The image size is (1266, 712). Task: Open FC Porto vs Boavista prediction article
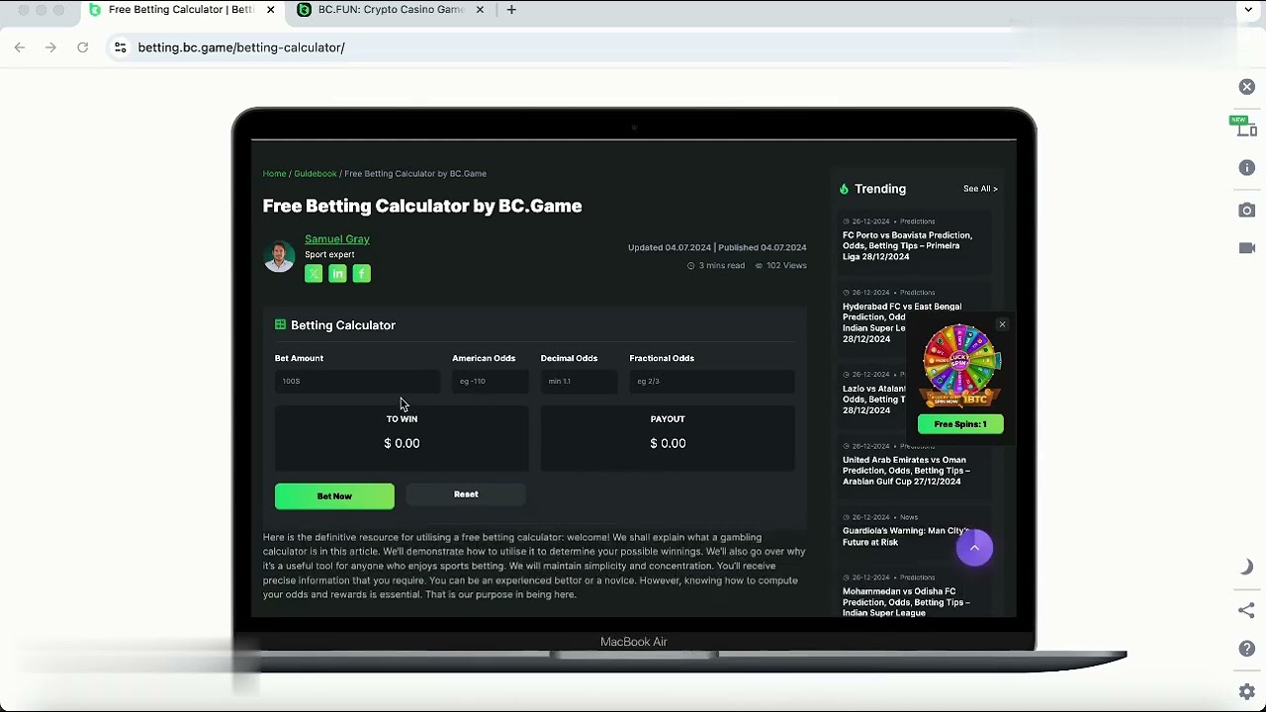coord(908,246)
